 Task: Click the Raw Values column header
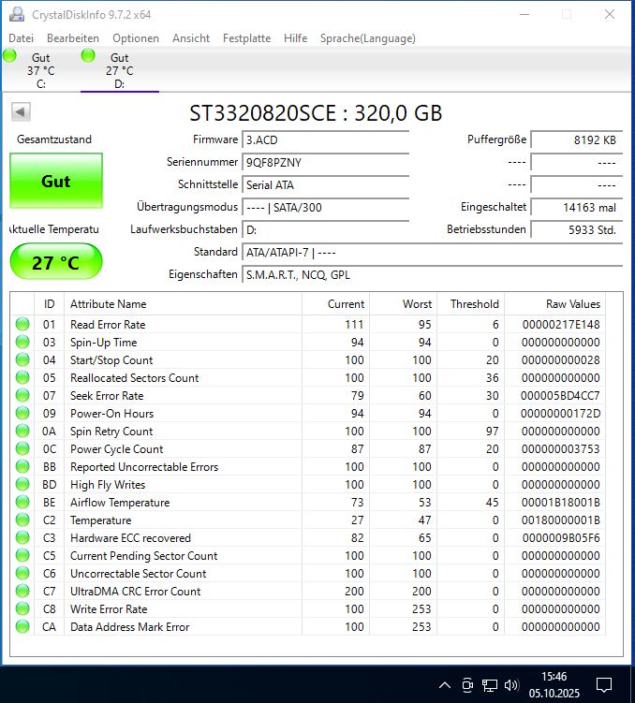click(x=554, y=304)
